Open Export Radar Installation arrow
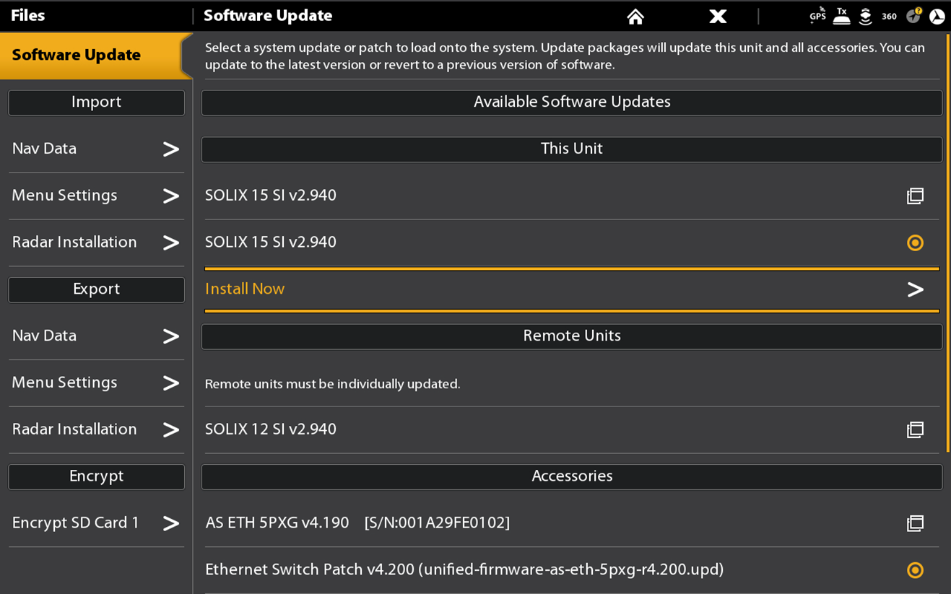Screen dimensions: 951x594 (x=171, y=429)
